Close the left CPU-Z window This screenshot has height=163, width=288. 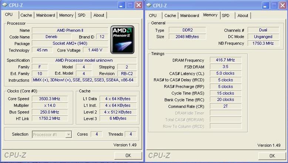click(139, 5)
